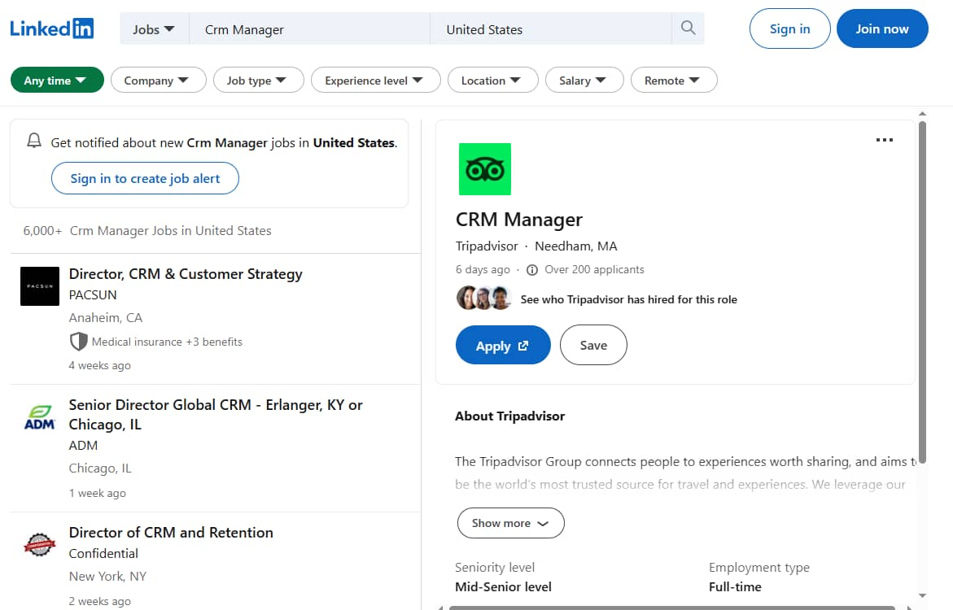Click the scrollbar up arrow
This screenshot has width=953, height=610.
pos(923,114)
